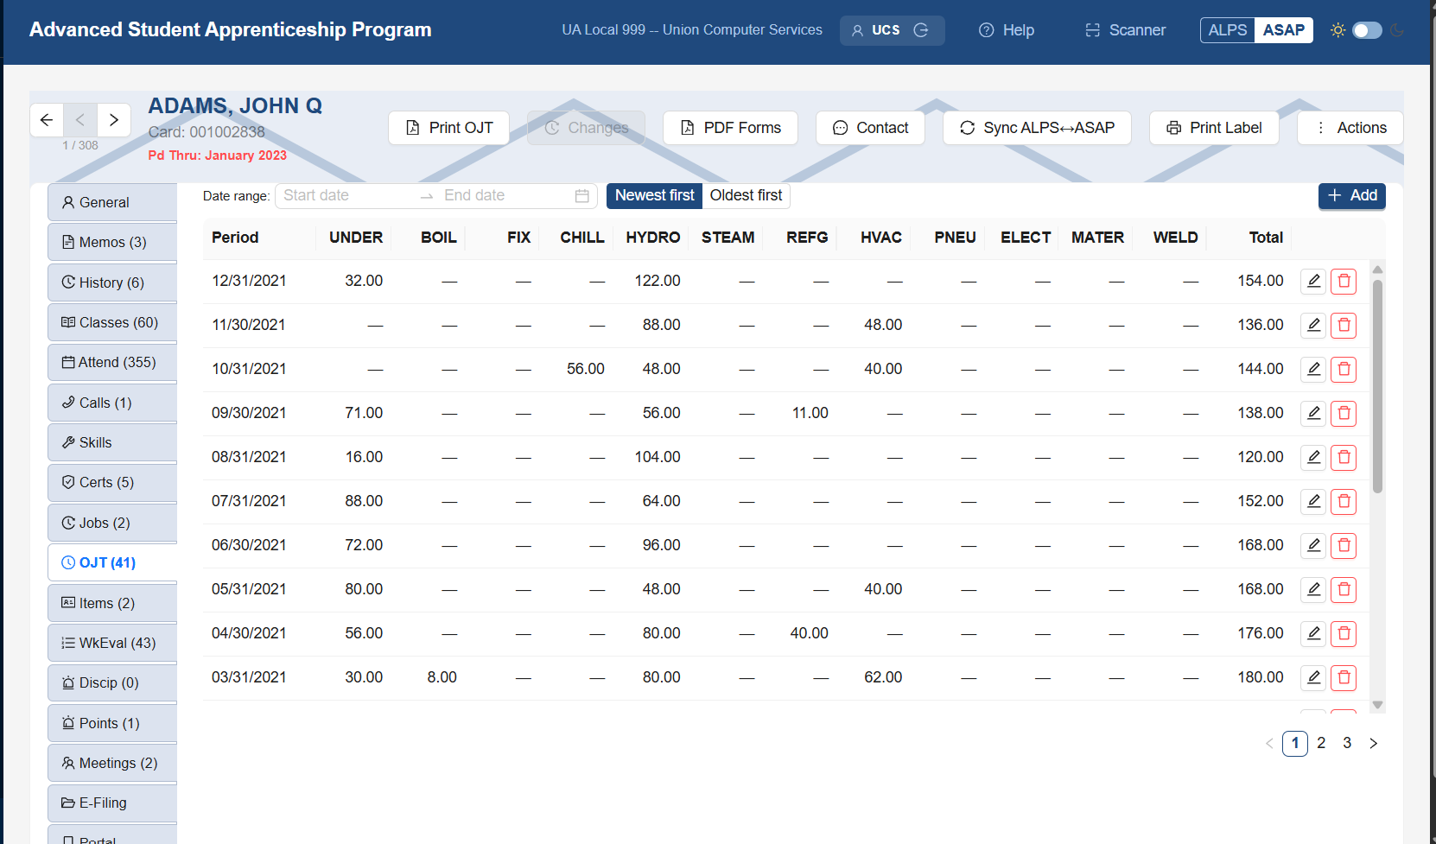The height and width of the screenshot is (844, 1436).
Task: Edit the 08/31/2021 period row
Action: [1313, 457]
